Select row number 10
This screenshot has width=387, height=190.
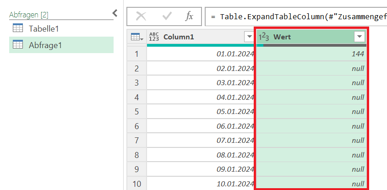click(x=136, y=184)
